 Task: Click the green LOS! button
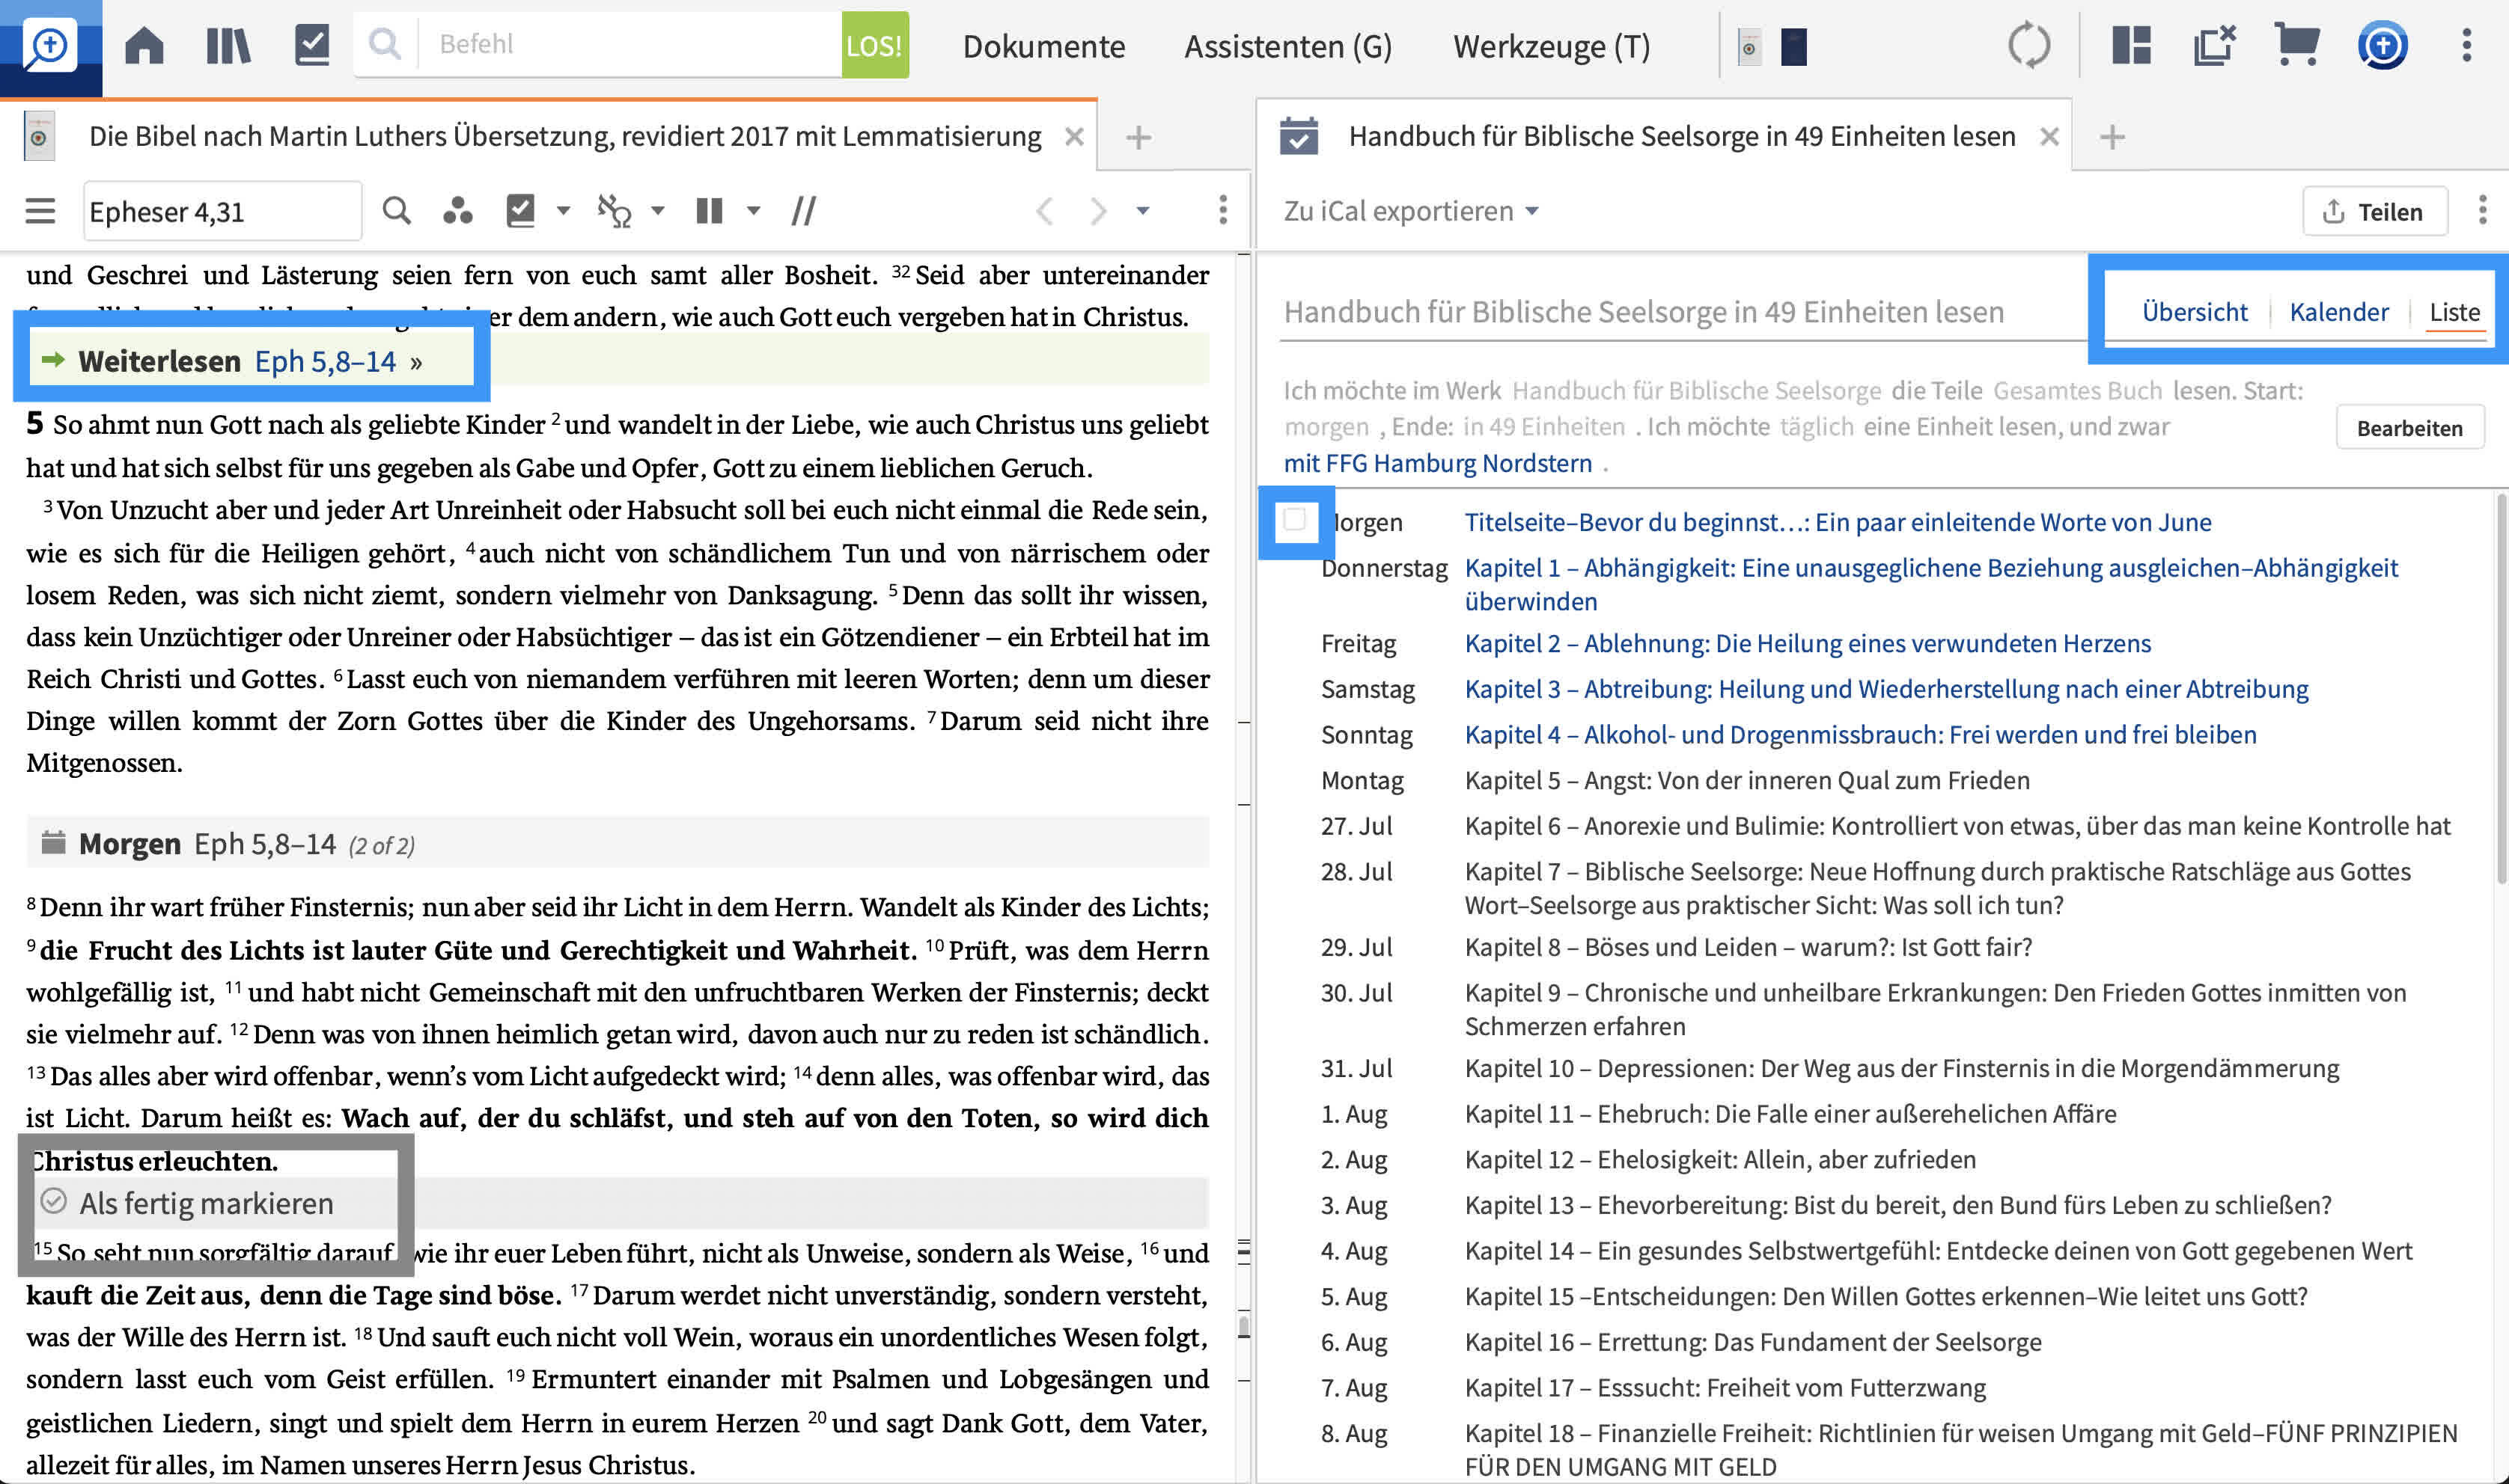(874, 45)
